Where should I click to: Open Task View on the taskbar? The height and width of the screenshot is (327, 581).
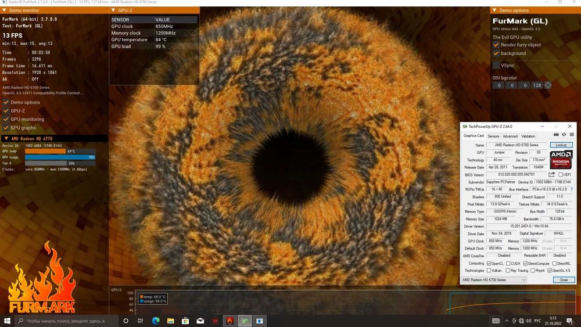141,321
